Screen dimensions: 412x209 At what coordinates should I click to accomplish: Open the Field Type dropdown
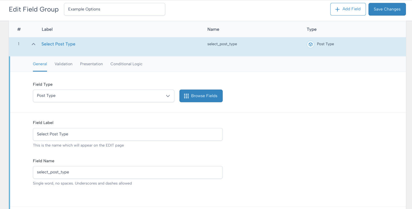tap(104, 96)
